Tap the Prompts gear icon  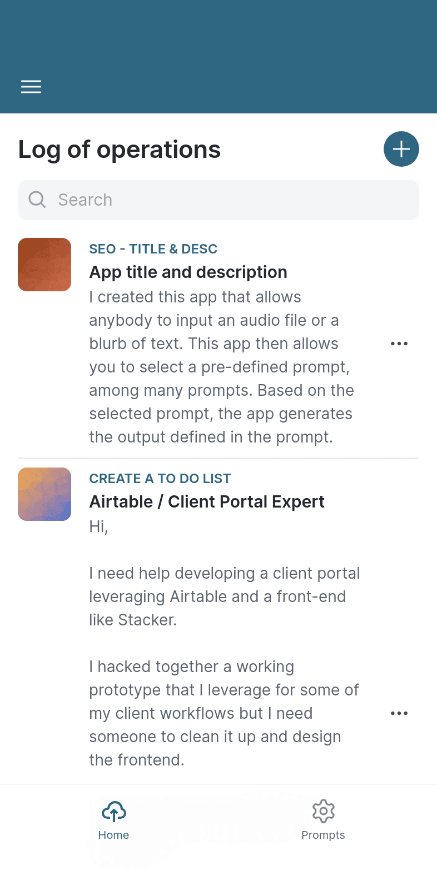pyautogui.click(x=324, y=812)
